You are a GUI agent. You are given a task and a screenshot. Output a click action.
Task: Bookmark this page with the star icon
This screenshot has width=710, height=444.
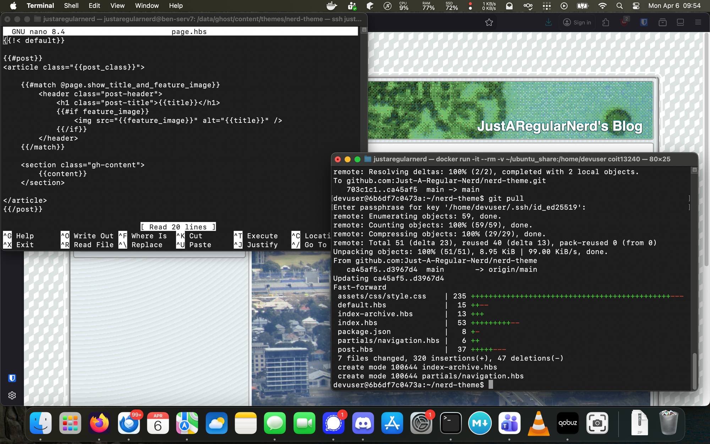click(x=489, y=22)
